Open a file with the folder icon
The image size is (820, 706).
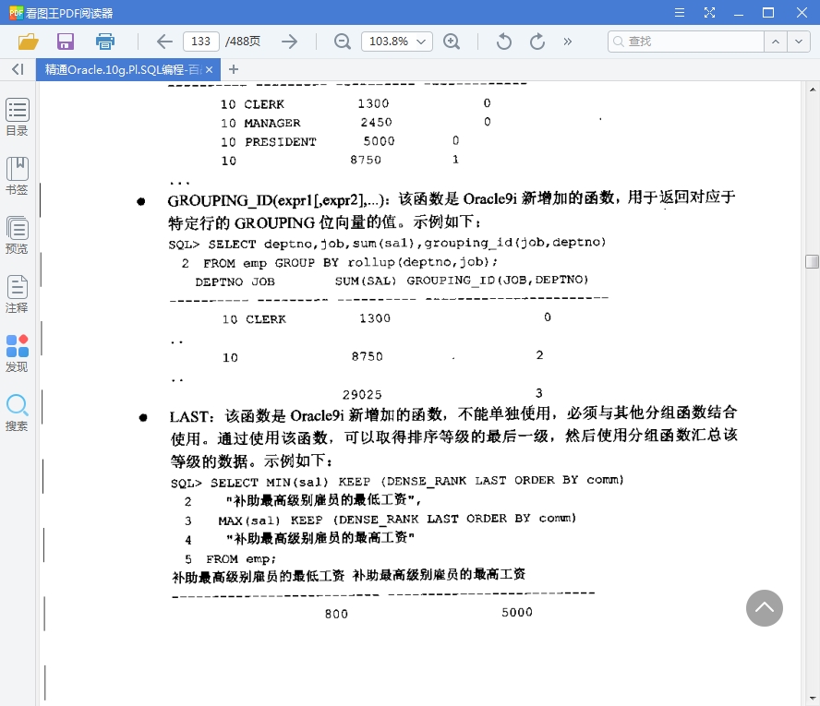[29, 42]
